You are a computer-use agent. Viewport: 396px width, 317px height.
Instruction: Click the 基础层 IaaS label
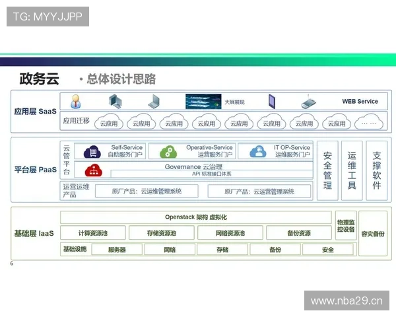(x=34, y=233)
